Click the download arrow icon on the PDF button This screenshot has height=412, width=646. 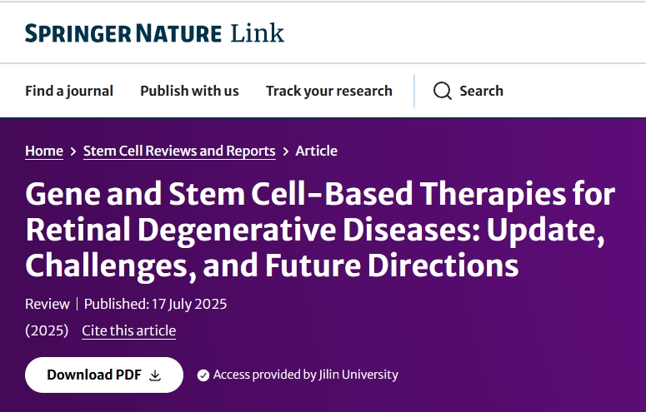click(x=155, y=375)
